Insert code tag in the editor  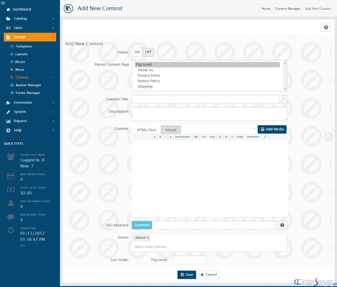click(240, 137)
